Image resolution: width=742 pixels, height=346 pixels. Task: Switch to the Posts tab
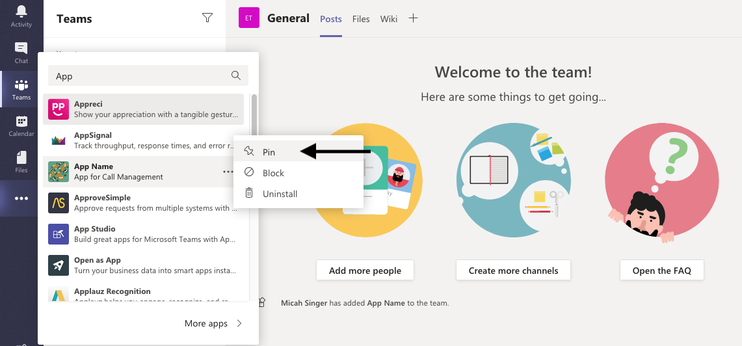coord(331,19)
